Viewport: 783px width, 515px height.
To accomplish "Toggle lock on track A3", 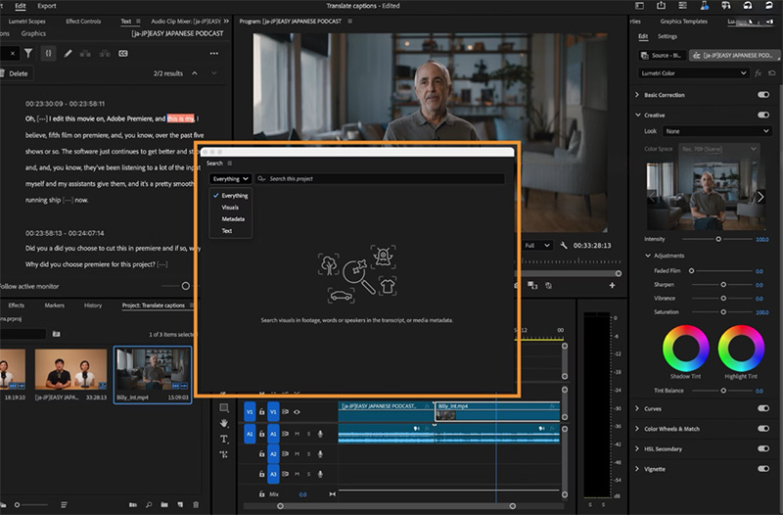I will click(261, 474).
